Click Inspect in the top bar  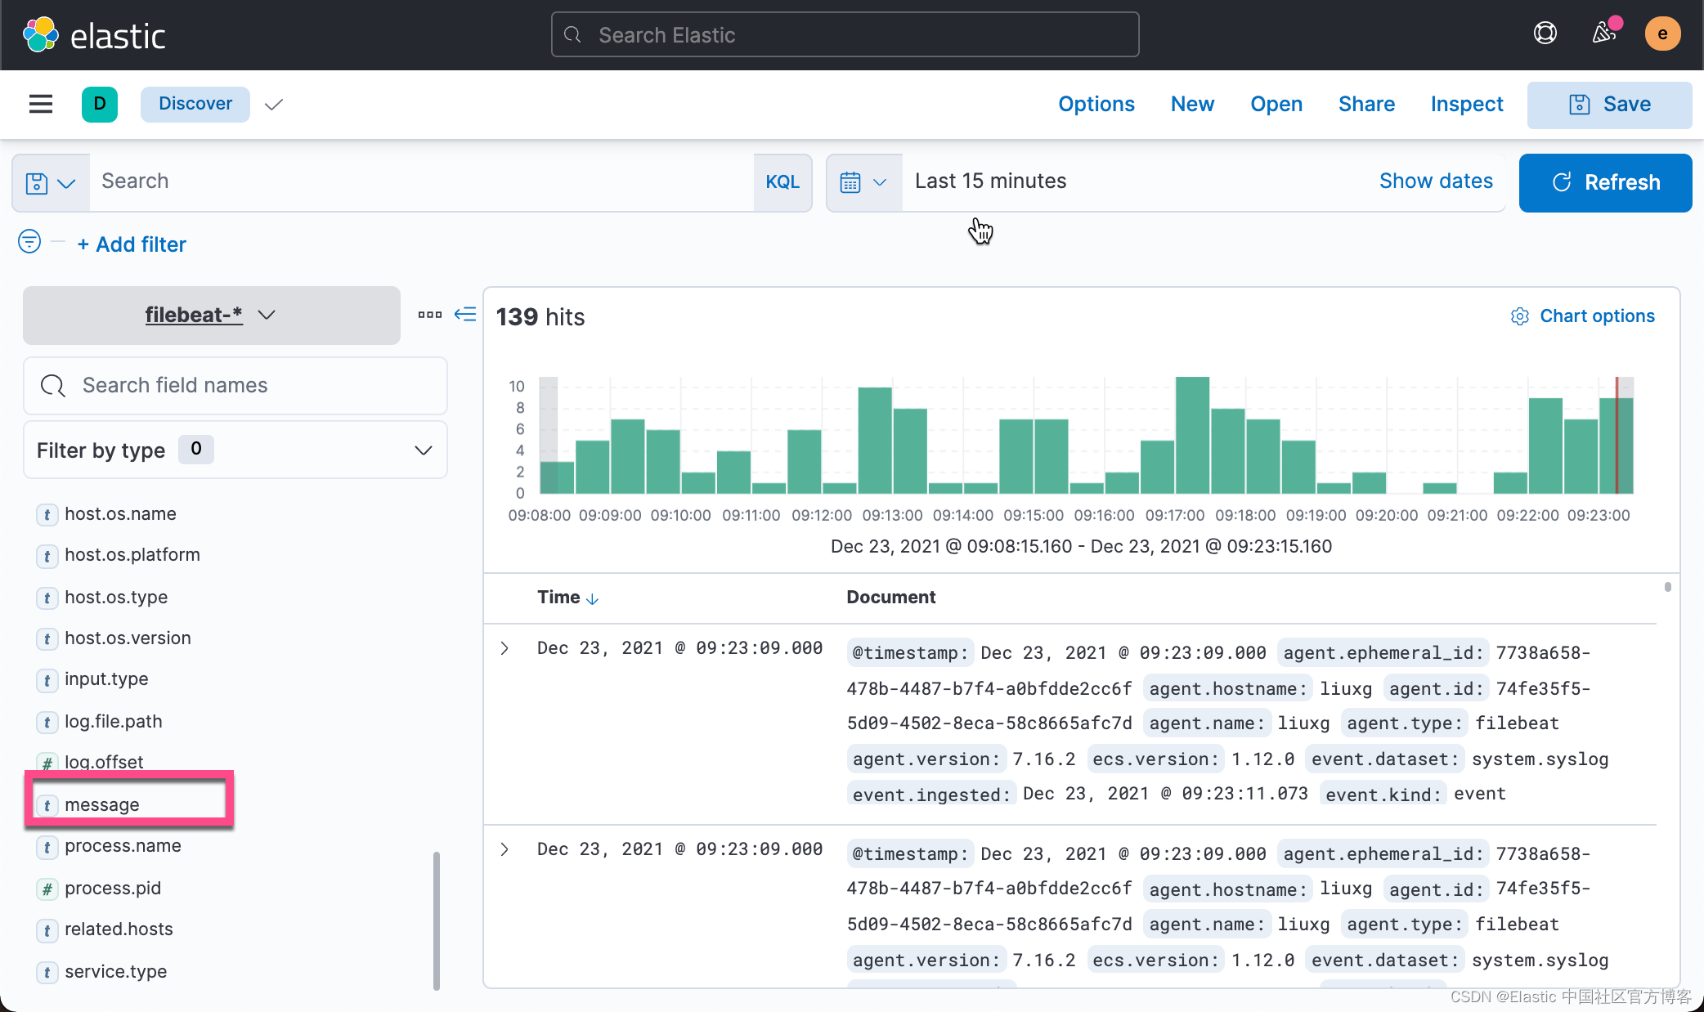pos(1466,104)
